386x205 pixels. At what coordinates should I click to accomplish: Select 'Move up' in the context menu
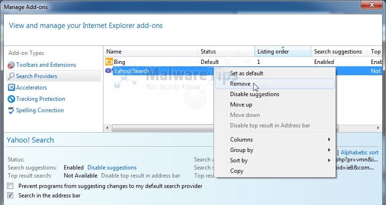pyautogui.click(x=241, y=105)
